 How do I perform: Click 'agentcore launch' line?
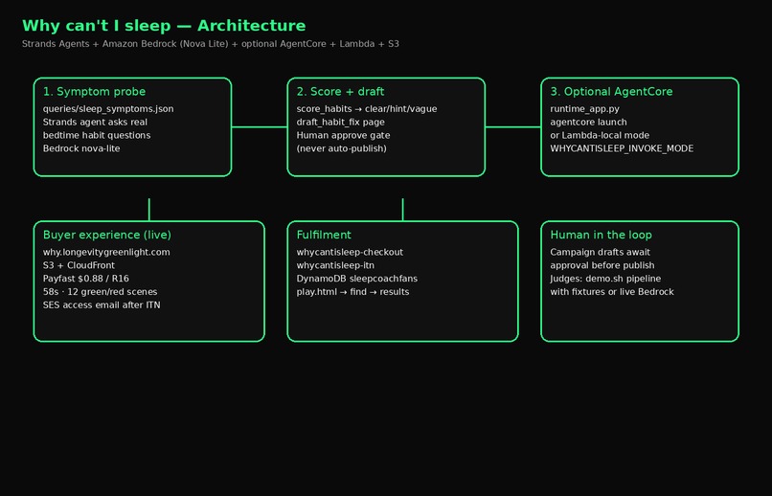[588, 123]
